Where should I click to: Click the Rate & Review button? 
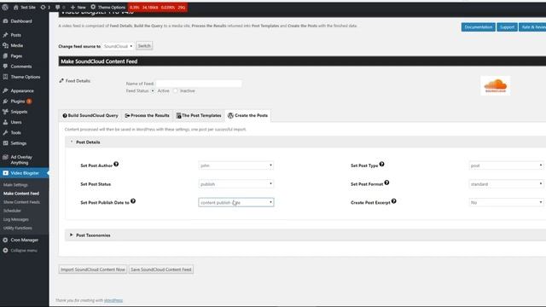(x=532, y=27)
